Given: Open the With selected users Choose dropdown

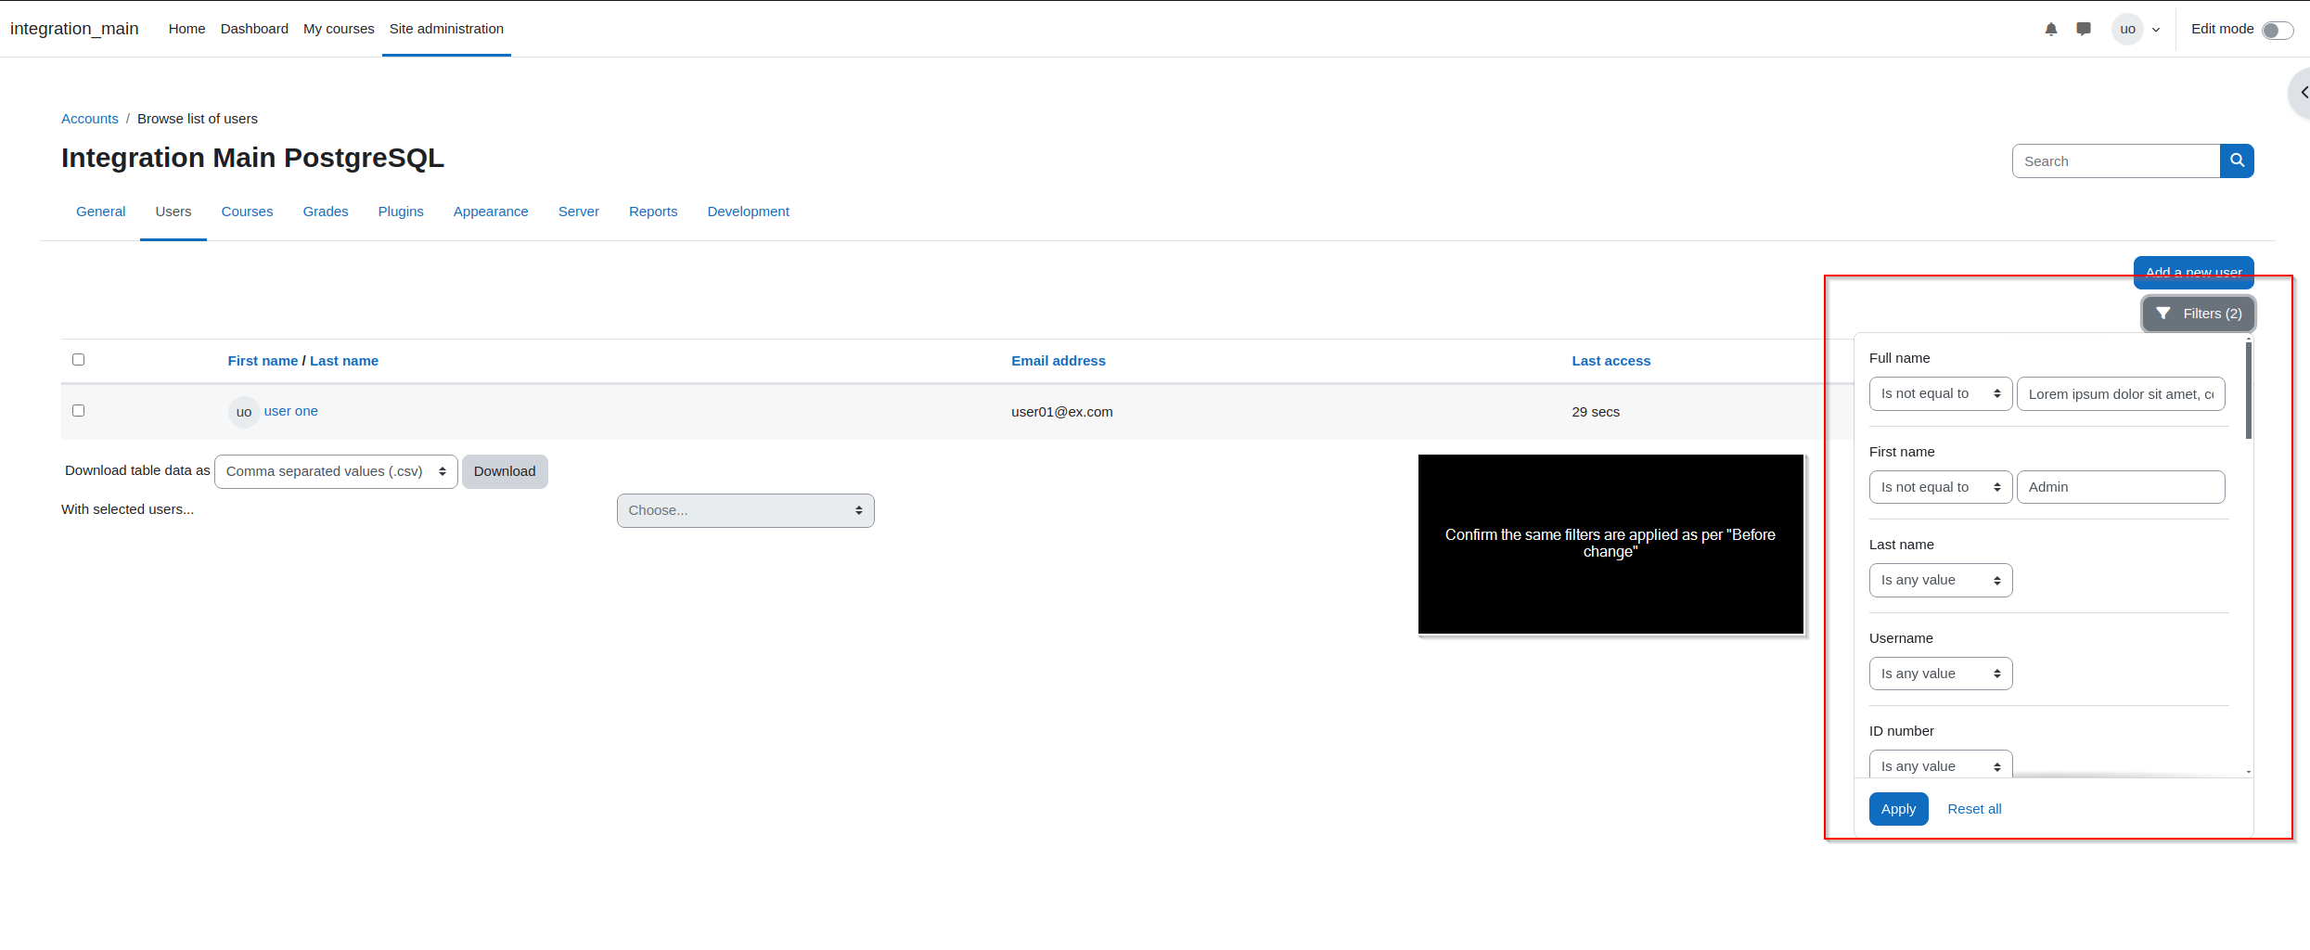Looking at the screenshot, I should click(745, 510).
